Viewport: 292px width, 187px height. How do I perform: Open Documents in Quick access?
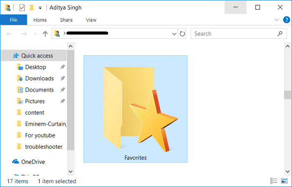(x=40, y=90)
